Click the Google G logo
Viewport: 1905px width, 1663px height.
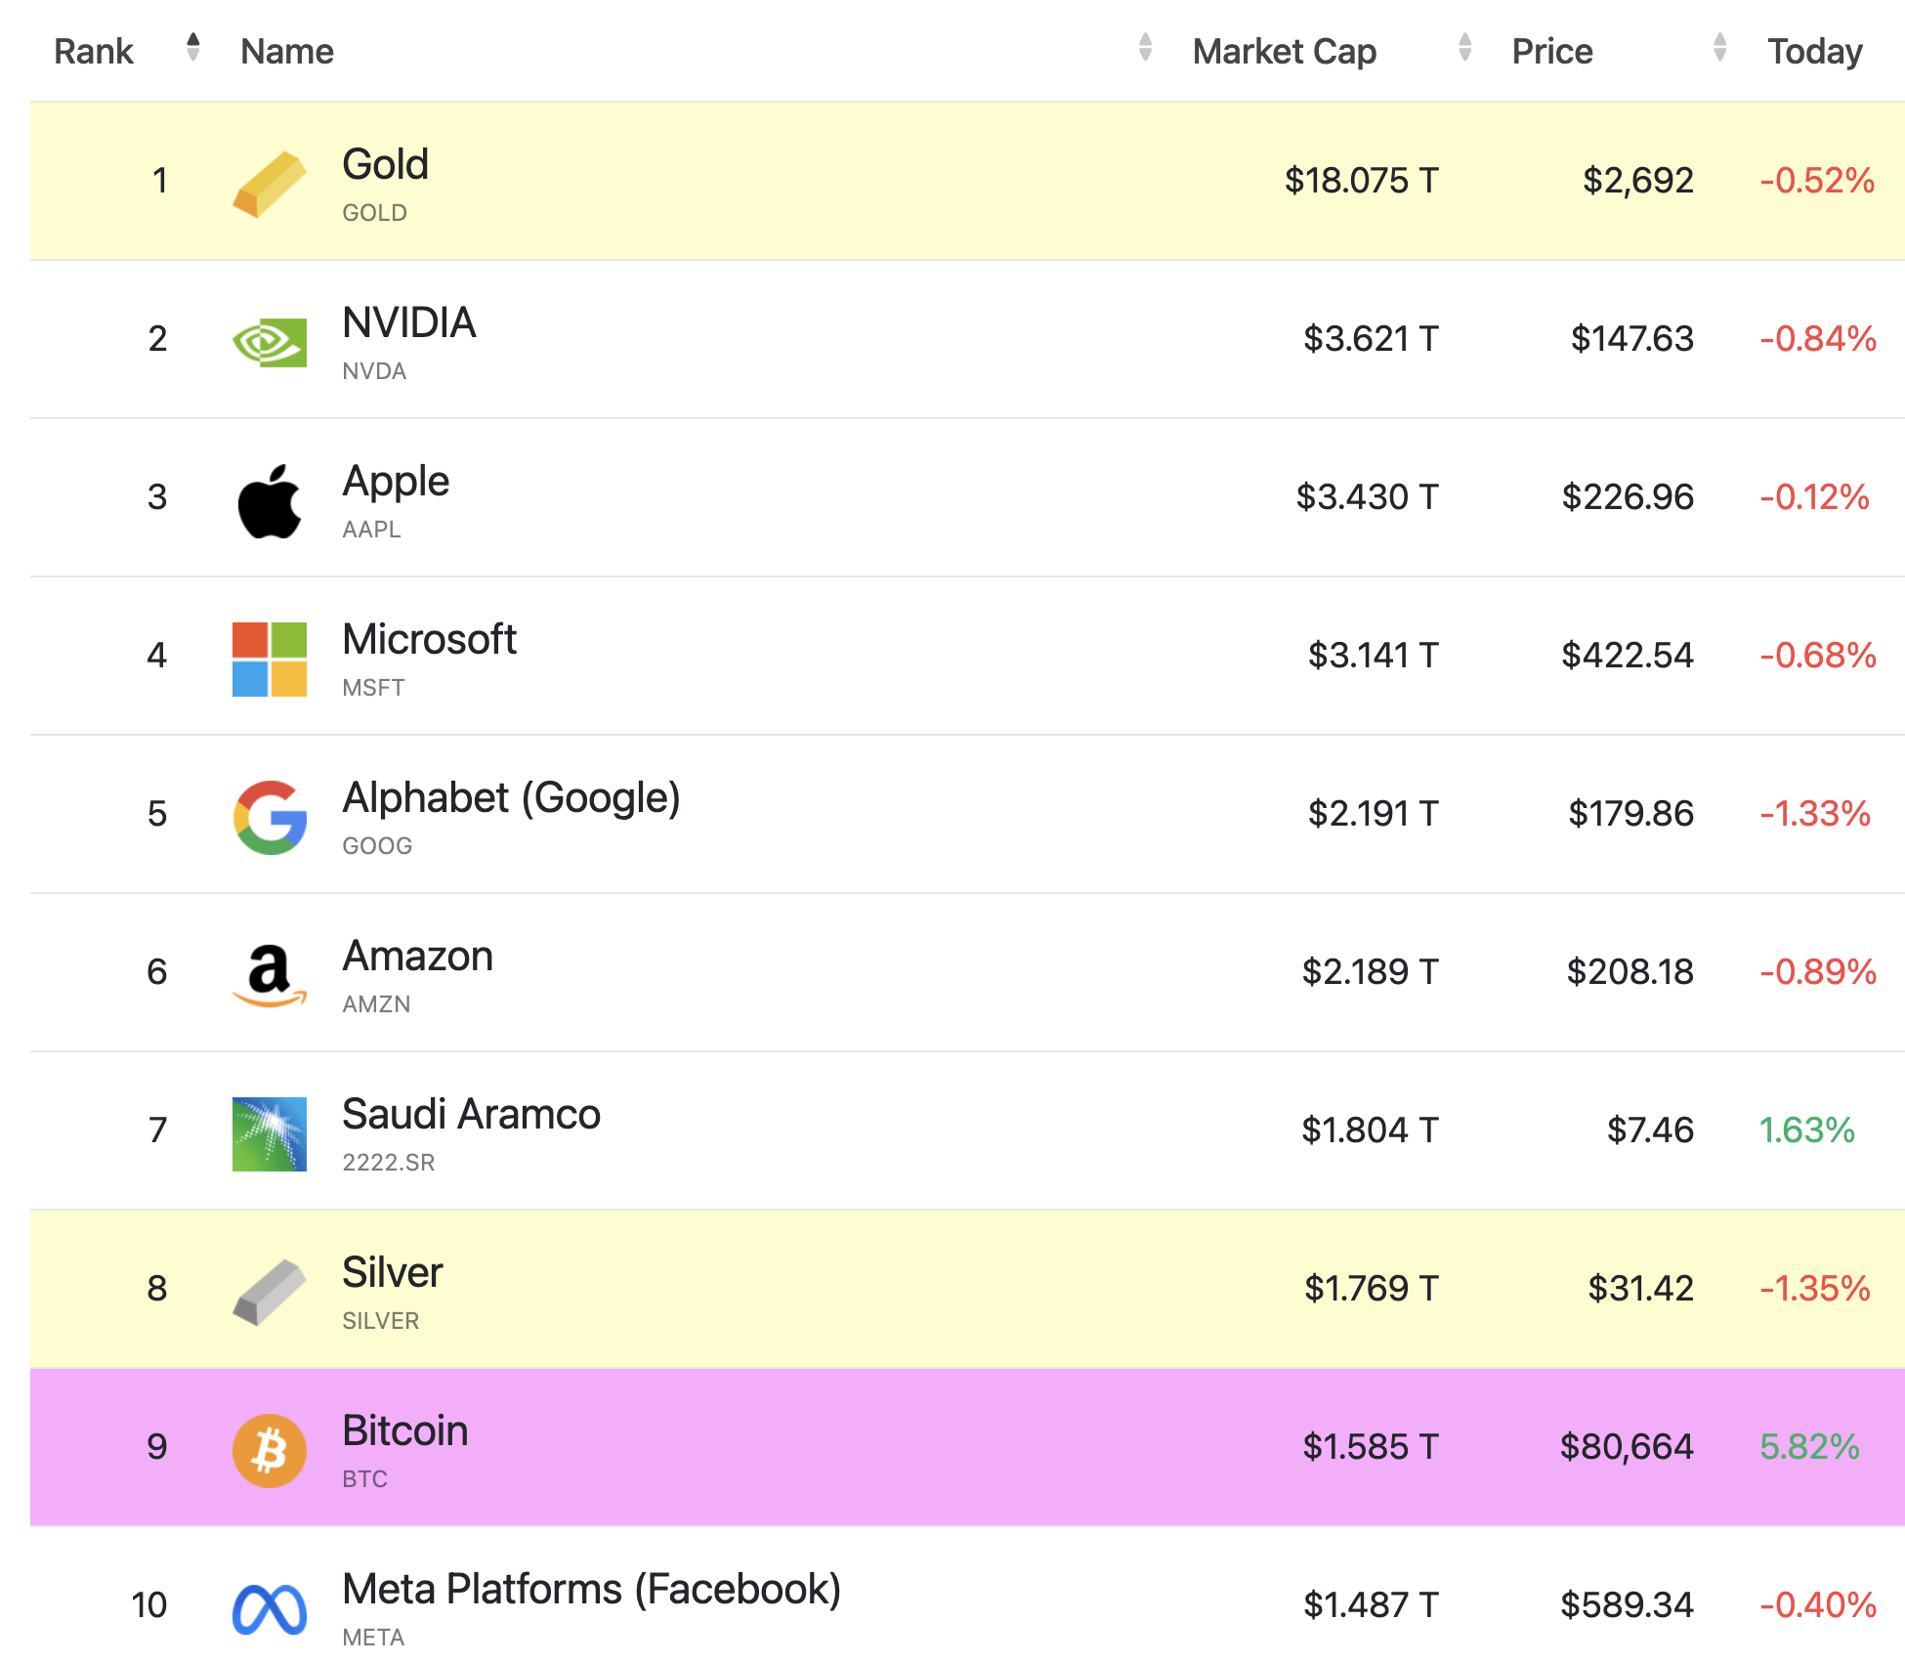(x=269, y=817)
